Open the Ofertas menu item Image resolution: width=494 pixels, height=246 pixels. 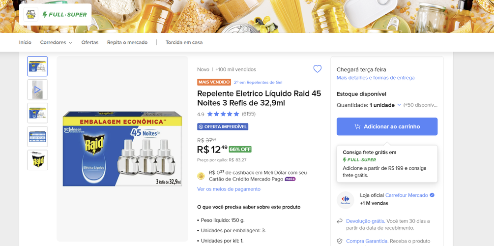(x=90, y=42)
